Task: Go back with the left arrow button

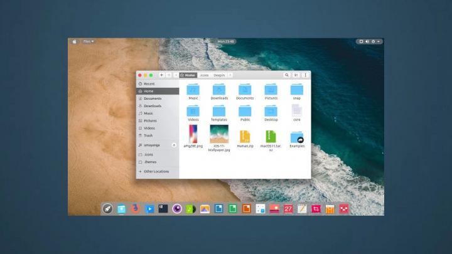Action: 162,75
